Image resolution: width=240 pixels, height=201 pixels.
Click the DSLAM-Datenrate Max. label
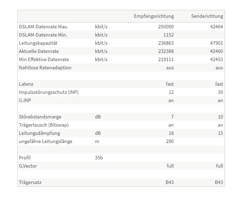click(x=43, y=27)
